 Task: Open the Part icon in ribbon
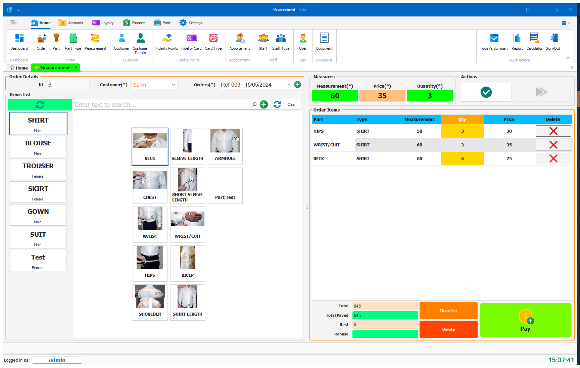pyautogui.click(x=56, y=42)
